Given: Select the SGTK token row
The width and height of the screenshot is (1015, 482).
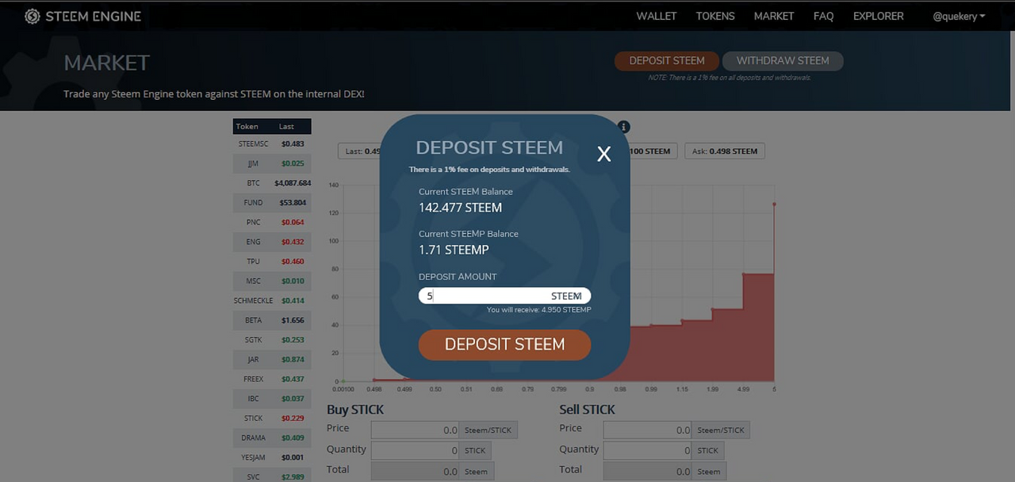Looking at the screenshot, I should click(x=272, y=340).
